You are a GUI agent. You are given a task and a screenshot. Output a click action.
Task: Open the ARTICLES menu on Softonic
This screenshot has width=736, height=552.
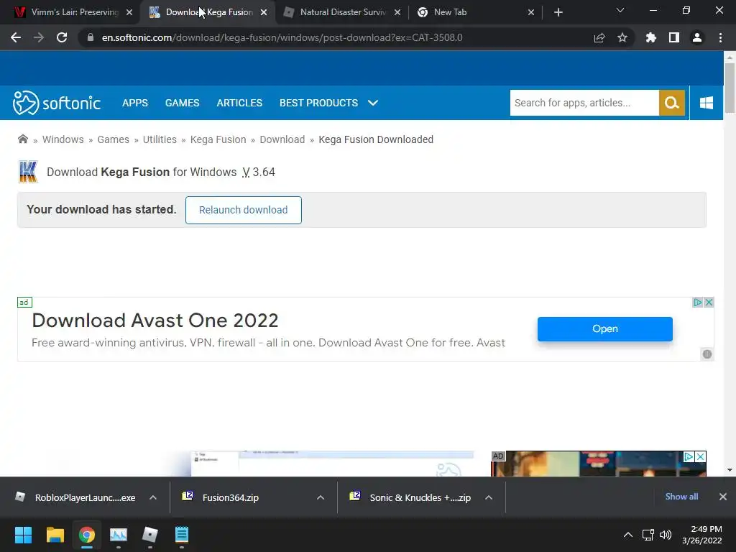(239, 103)
